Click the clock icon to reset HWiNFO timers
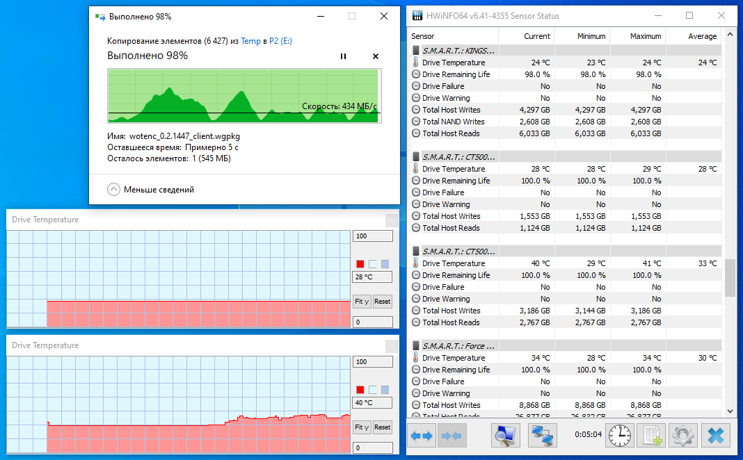This screenshot has height=460, width=743. (x=619, y=436)
